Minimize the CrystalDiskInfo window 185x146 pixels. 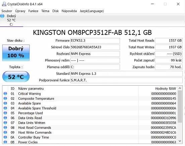point(152,4)
